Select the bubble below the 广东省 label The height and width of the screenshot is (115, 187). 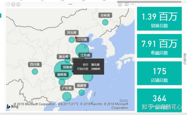[67, 97]
